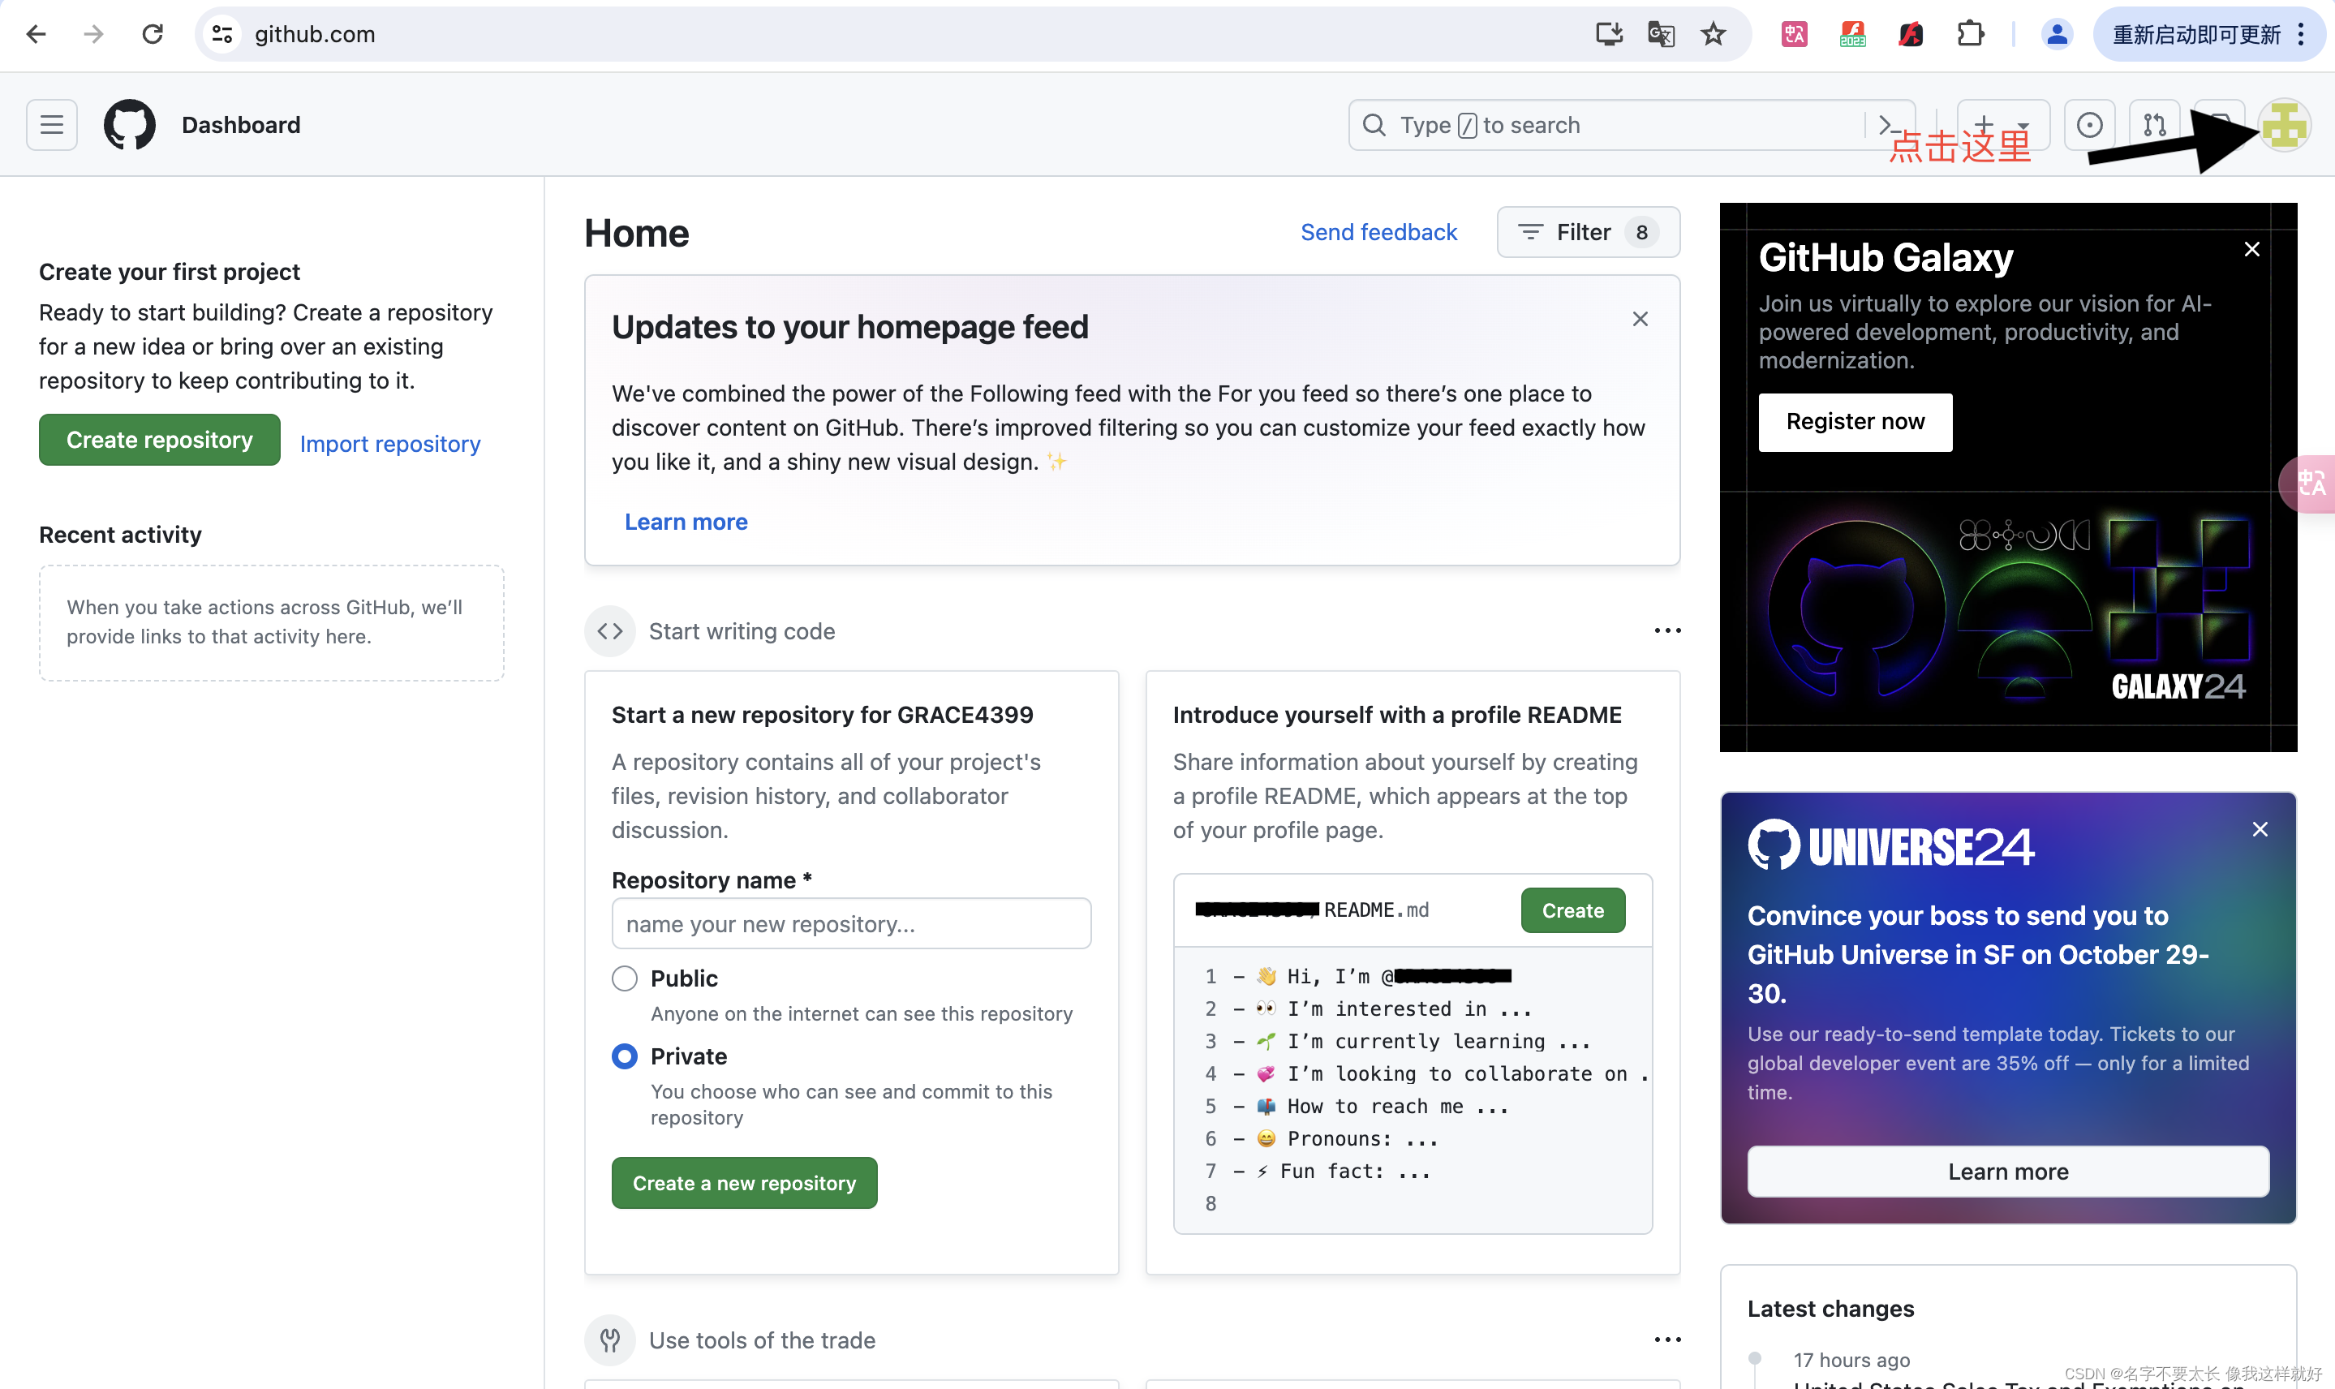This screenshot has height=1389, width=2335.
Task: Click the README.md file name label
Action: tap(1376, 910)
